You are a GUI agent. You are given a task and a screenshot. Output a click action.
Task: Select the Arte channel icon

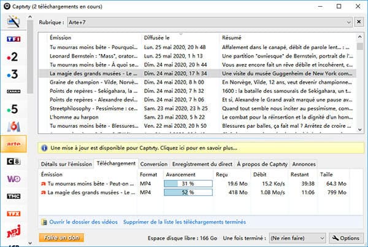13,144
